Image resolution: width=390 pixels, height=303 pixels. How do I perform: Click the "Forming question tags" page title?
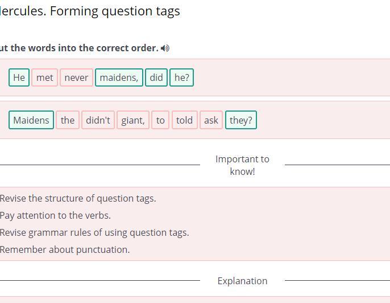(x=115, y=11)
